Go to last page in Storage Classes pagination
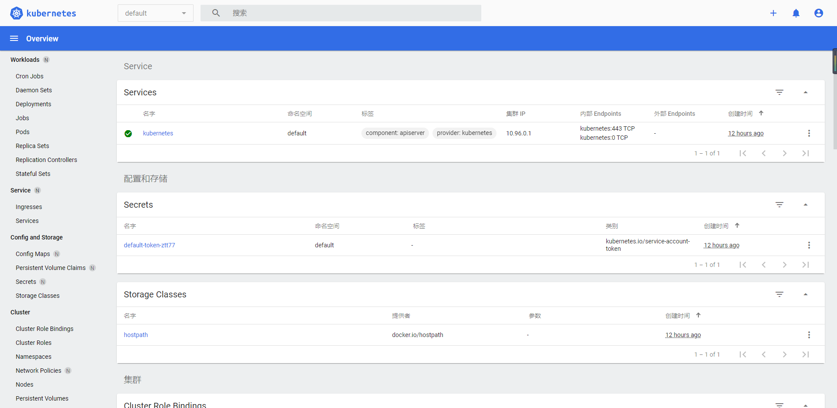Viewport: 837px width, 408px height. [x=806, y=354]
